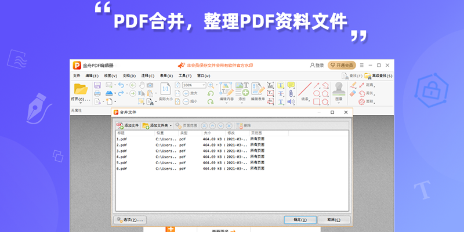Image resolution: width=464 pixels, height=232 pixels.
Task: Select the 距离 distance measure tool
Action: tap(366, 85)
